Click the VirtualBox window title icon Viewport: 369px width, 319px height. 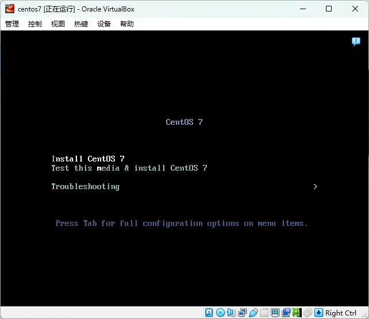point(10,9)
